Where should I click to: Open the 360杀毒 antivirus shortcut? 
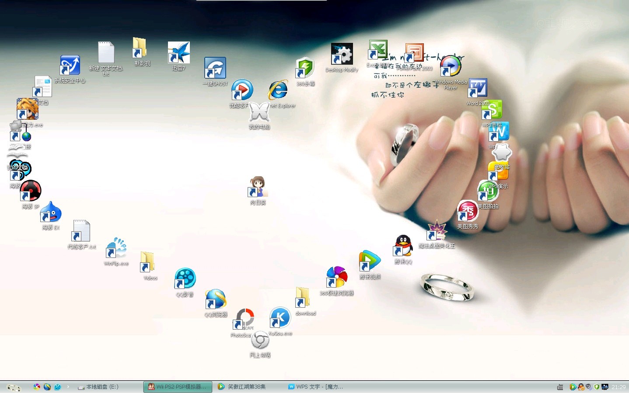point(305,69)
